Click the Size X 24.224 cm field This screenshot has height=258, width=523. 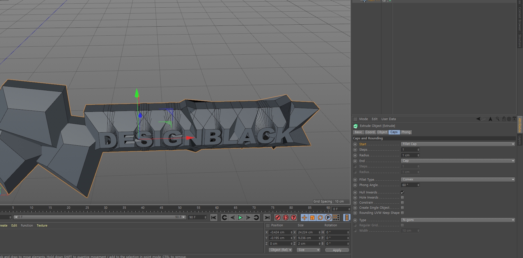309,233
